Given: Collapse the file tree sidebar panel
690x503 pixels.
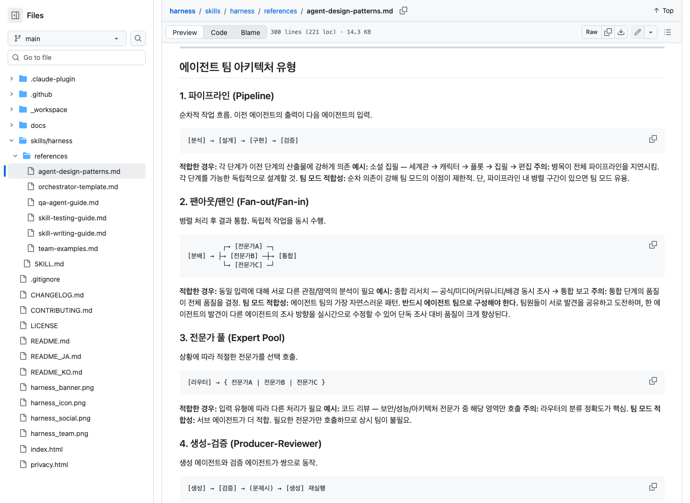Looking at the screenshot, I should tap(15, 15).
